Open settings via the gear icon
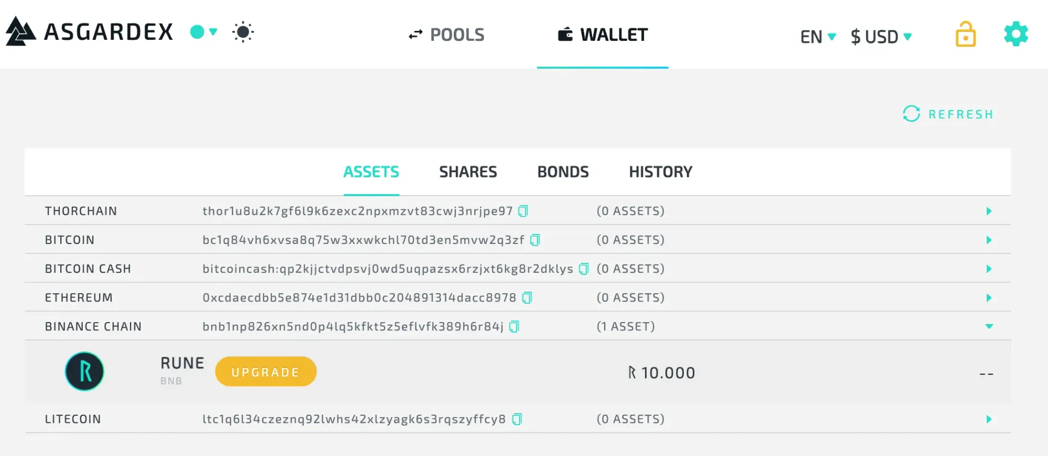Image resolution: width=1048 pixels, height=456 pixels. (1016, 35)
